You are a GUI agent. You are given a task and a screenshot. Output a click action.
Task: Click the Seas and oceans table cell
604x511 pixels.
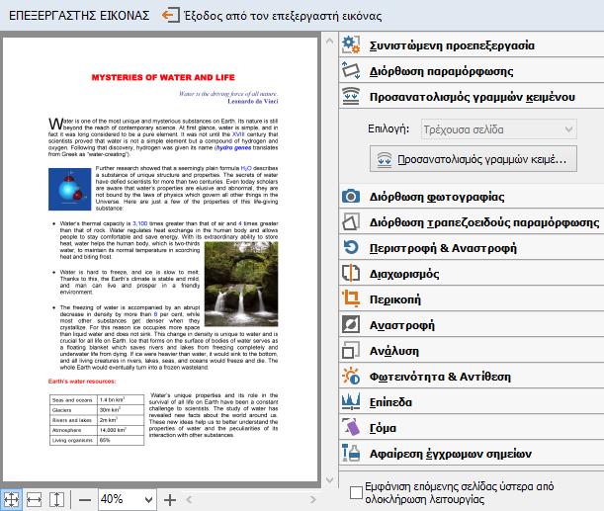point(73,400)
